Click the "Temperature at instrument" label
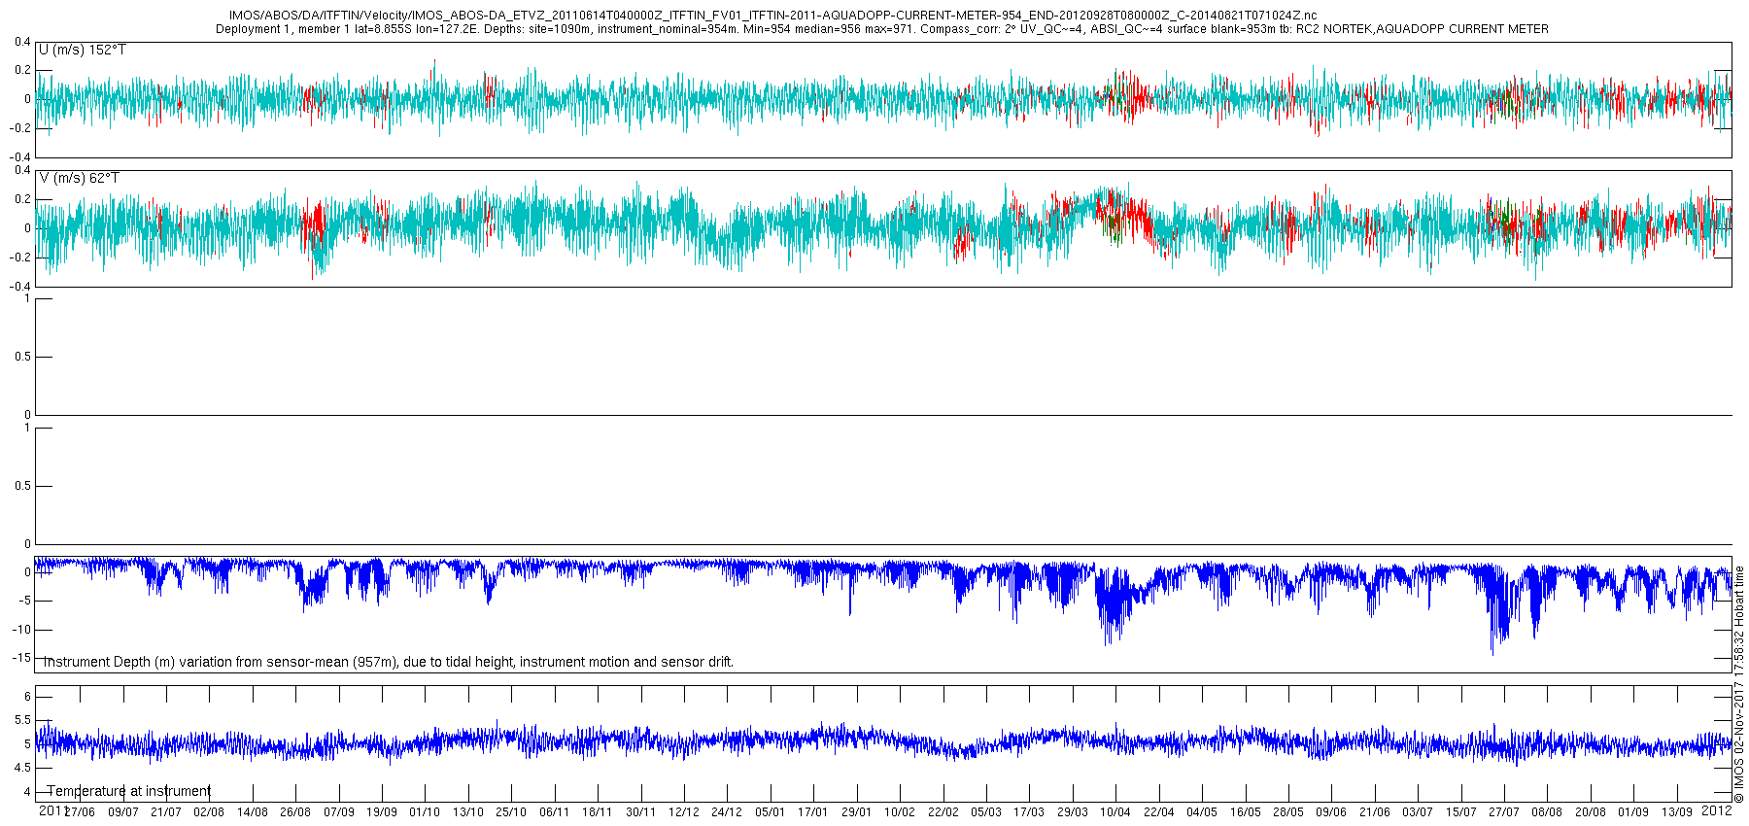This screenshot has width=1749, height=826. click(129, 791)
